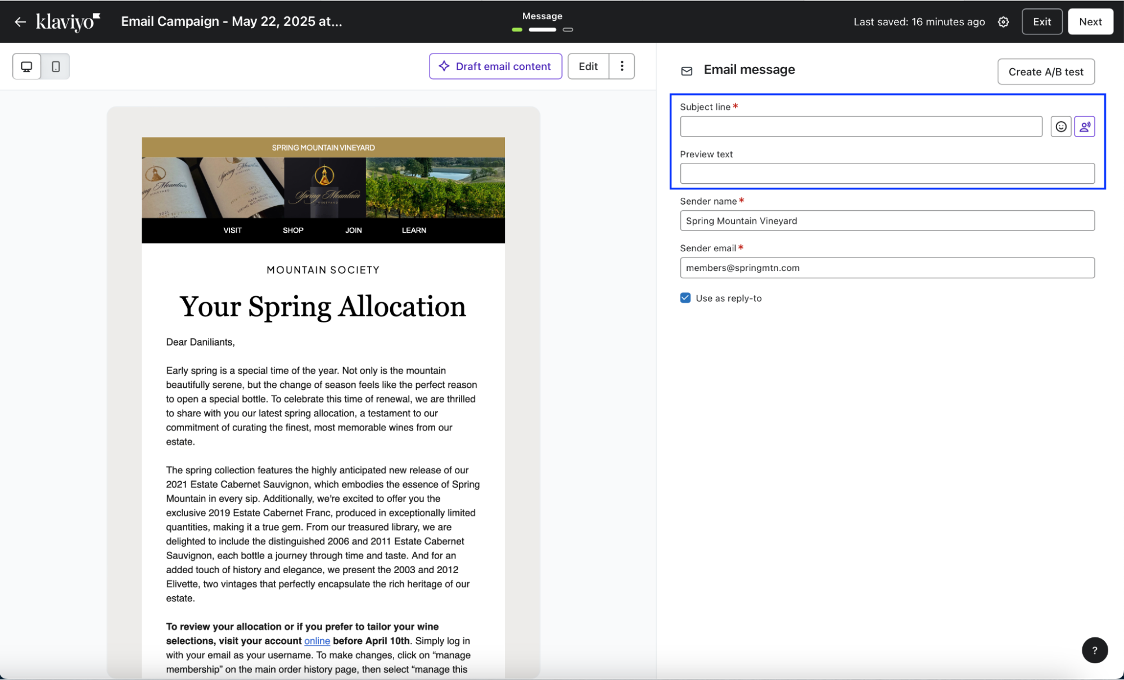Open the emoji picker for subject line

pyautogui.click(x=1060, y=126)
